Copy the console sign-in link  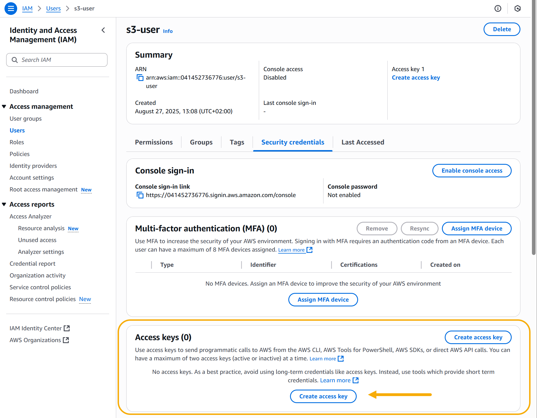pos(140,195)
